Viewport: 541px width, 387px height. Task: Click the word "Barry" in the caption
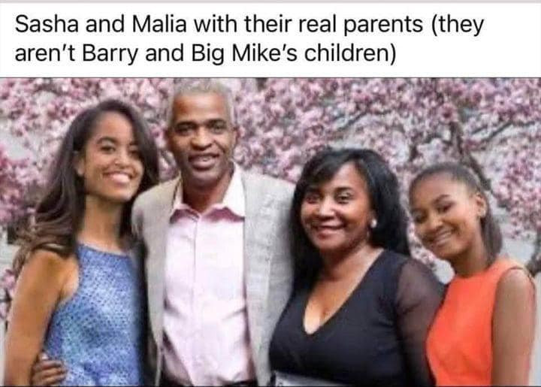[110, 54]
